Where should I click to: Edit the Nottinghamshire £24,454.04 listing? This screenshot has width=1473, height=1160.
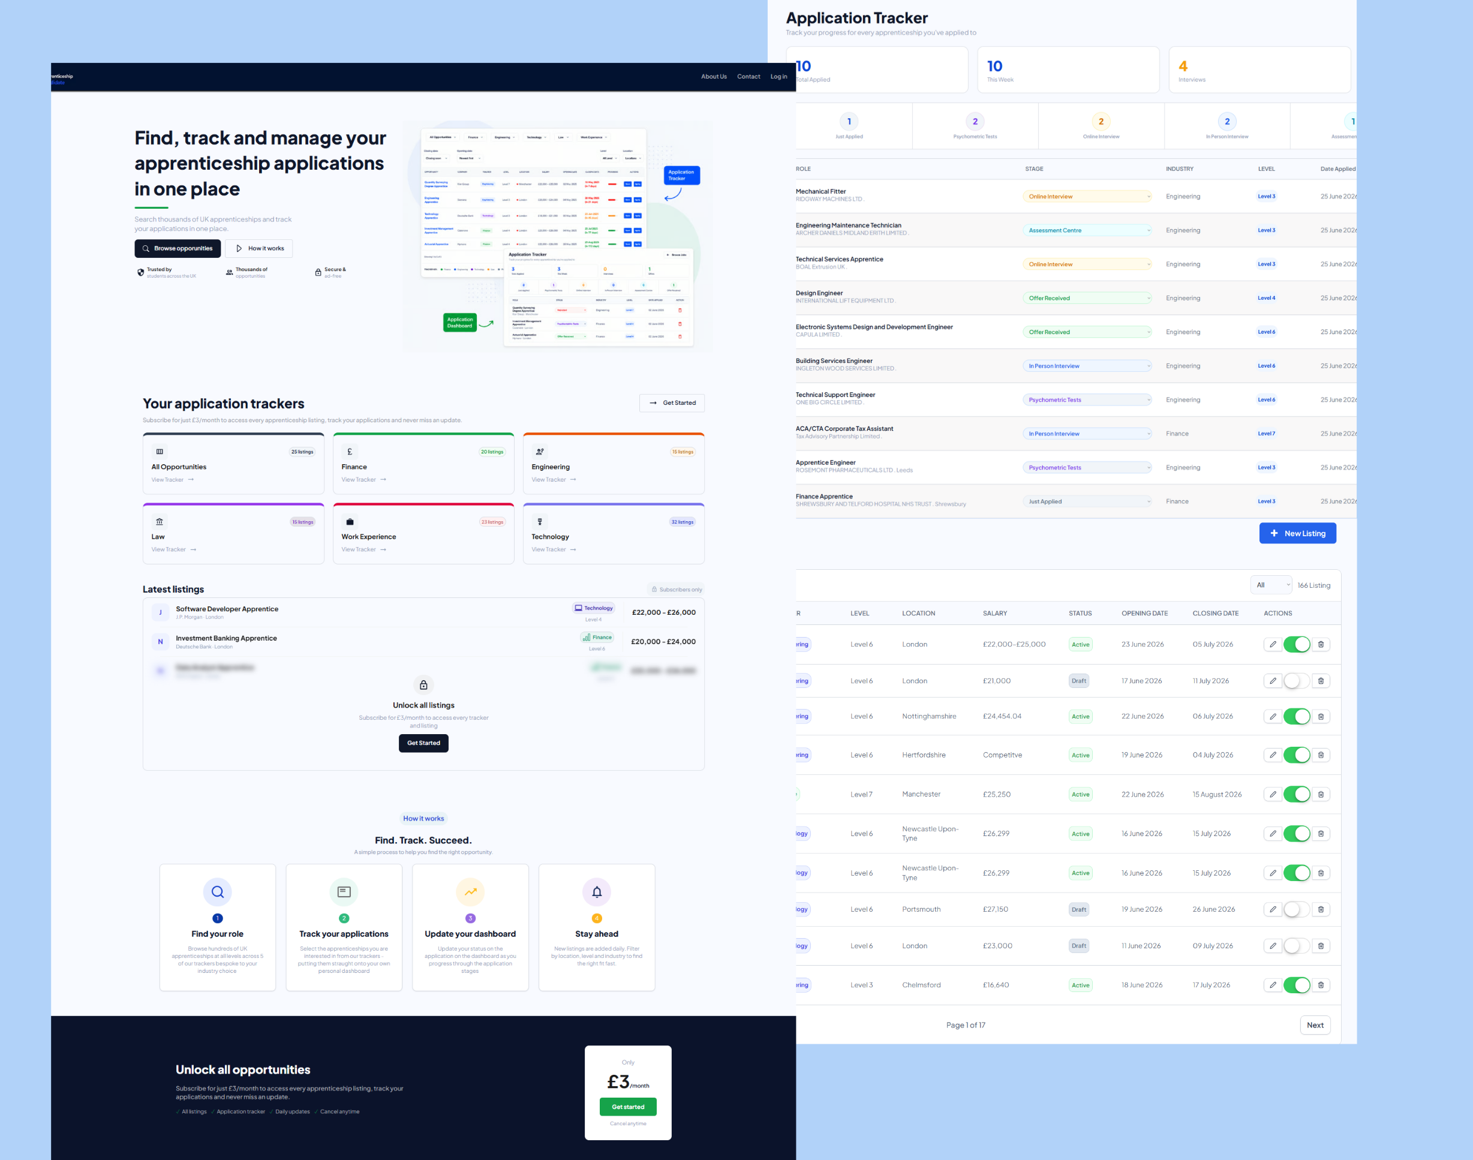tap(1273, 717)
